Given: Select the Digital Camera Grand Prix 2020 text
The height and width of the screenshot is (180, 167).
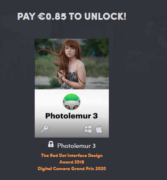Looking at the screenshot, I should tap(72, 168).
